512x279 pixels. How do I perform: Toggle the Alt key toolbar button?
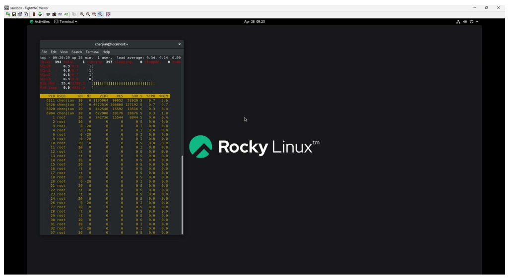point(66,14)
